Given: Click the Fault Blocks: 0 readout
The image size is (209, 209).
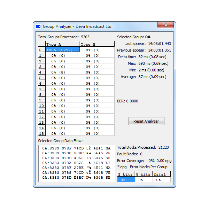Looking at the screenshot, I should 130,154.
